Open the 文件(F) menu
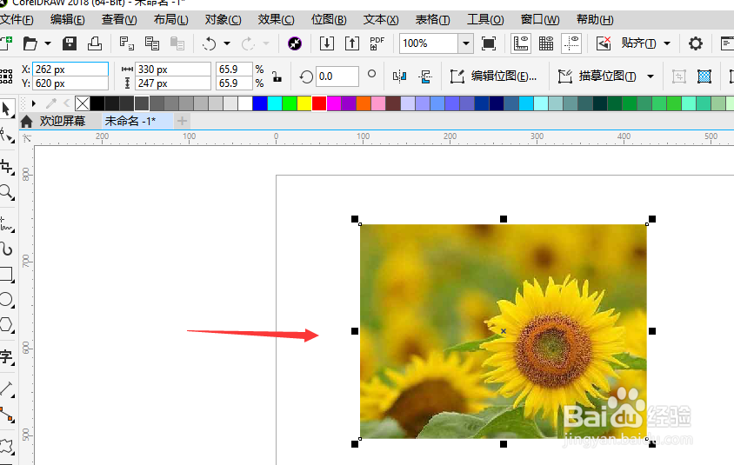 tap(17, 20)
